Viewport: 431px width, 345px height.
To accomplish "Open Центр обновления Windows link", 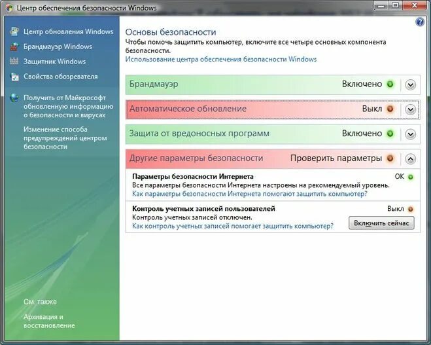I will tap(68, 31).
